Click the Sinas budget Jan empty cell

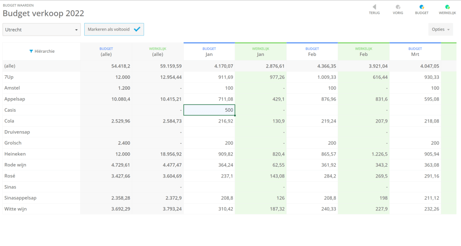click(x=209, y=187)
